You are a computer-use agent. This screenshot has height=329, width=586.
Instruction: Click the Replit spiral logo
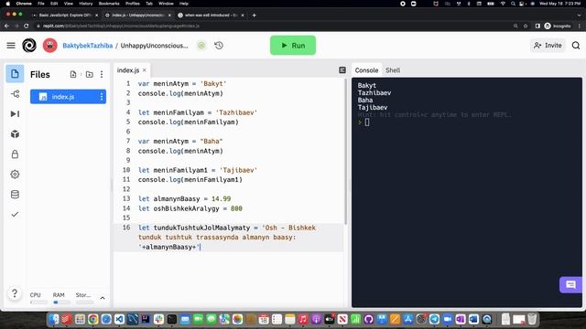coord(29,46)
